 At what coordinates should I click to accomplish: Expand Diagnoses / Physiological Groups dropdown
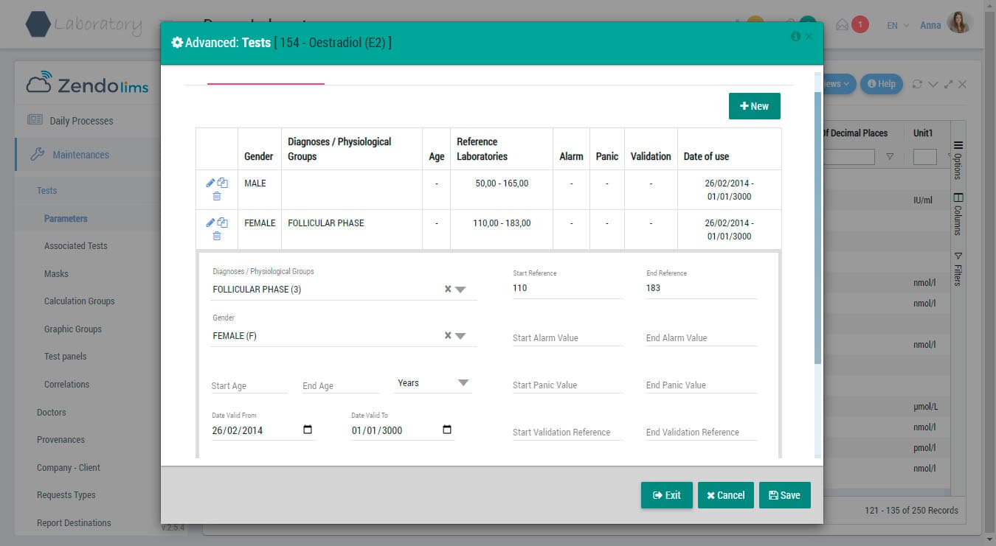pos(460,290)
